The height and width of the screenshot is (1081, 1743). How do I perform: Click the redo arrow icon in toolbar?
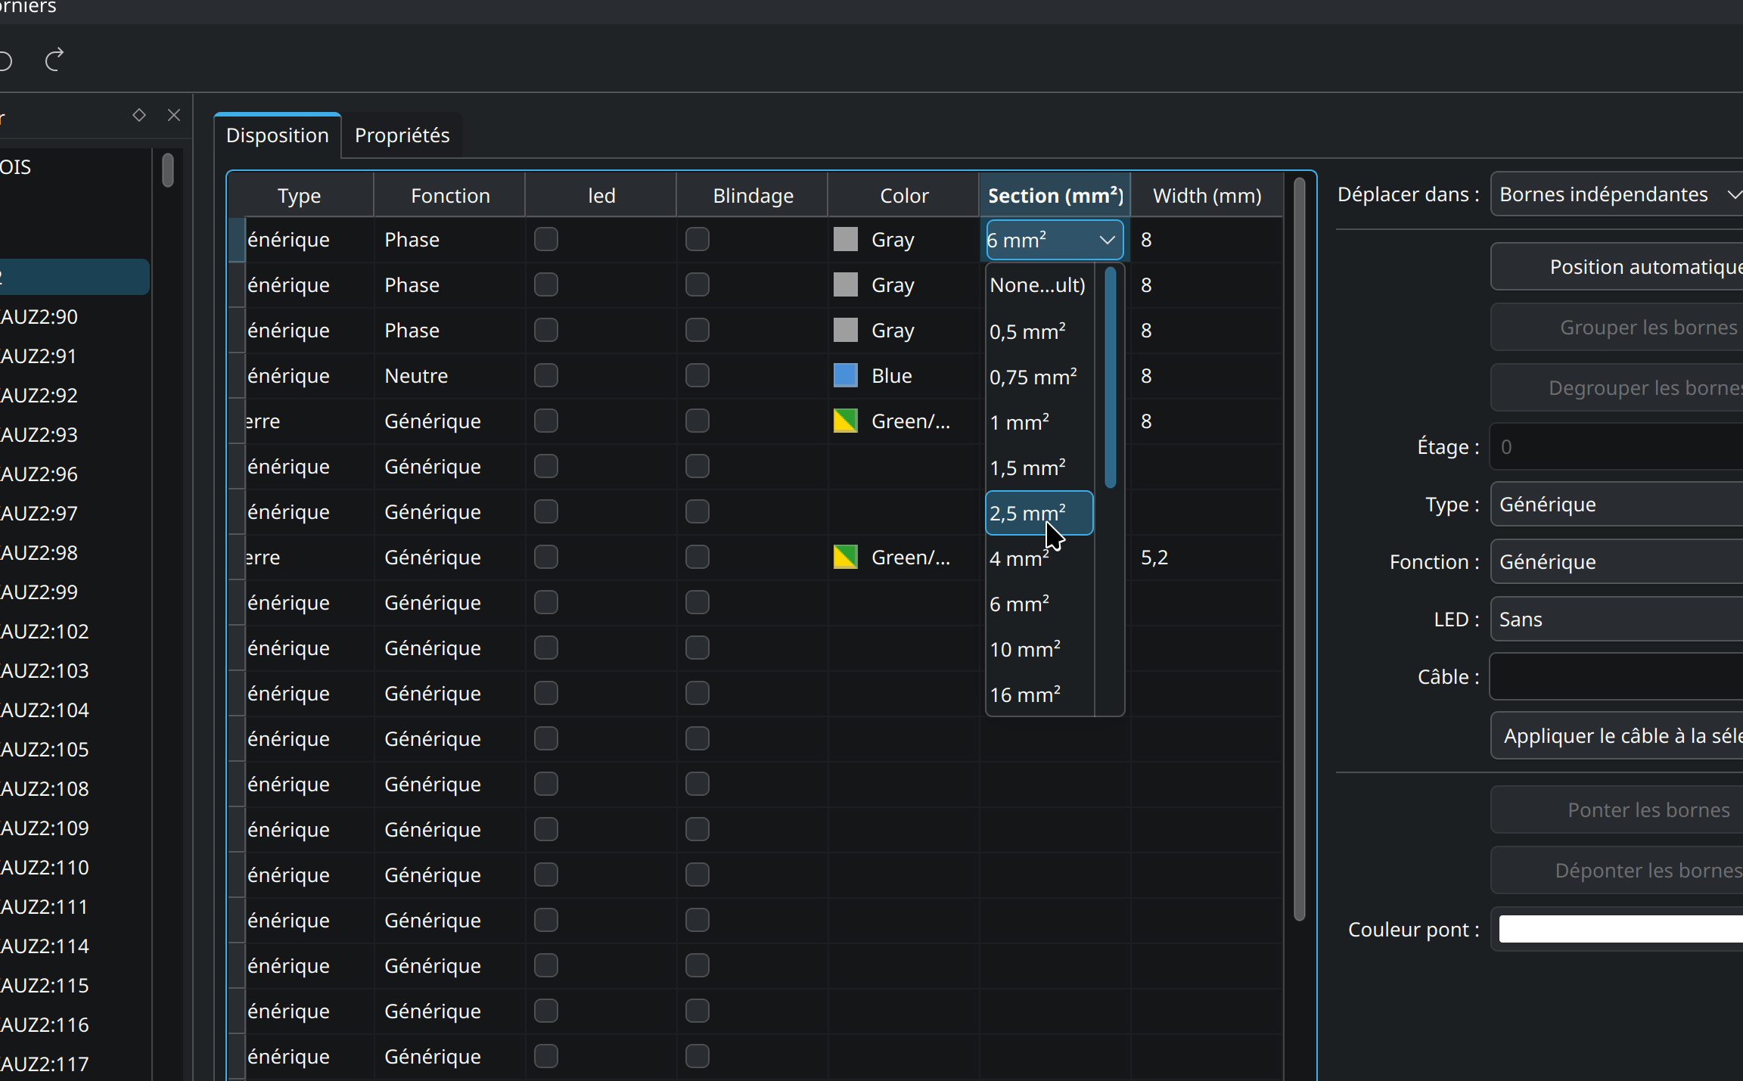pyautogui.click(x=54, y=60)
